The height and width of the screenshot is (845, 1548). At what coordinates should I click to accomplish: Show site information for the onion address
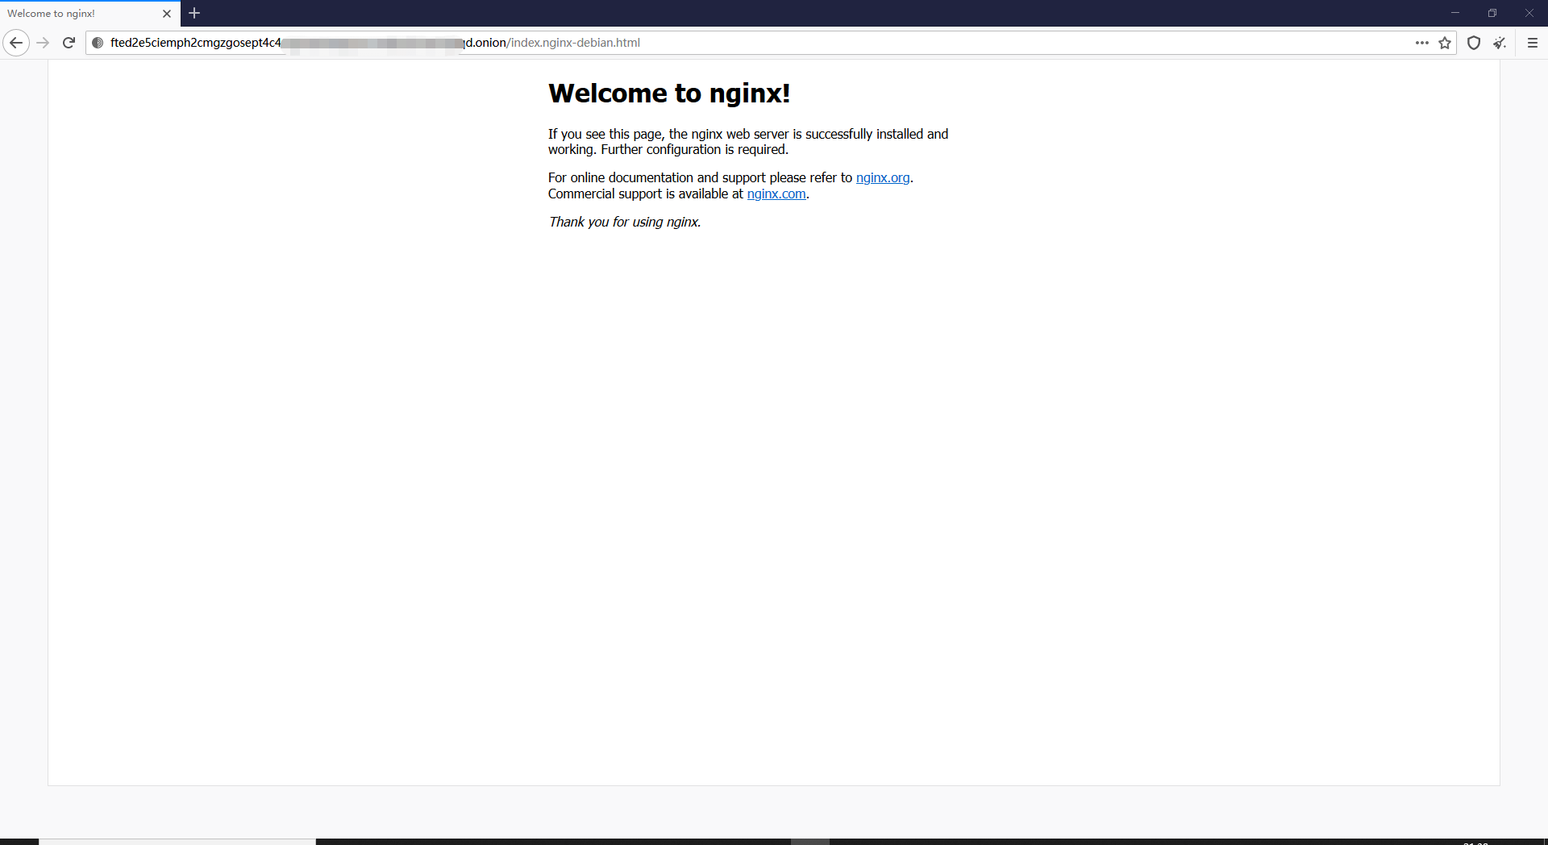point(98,43)
